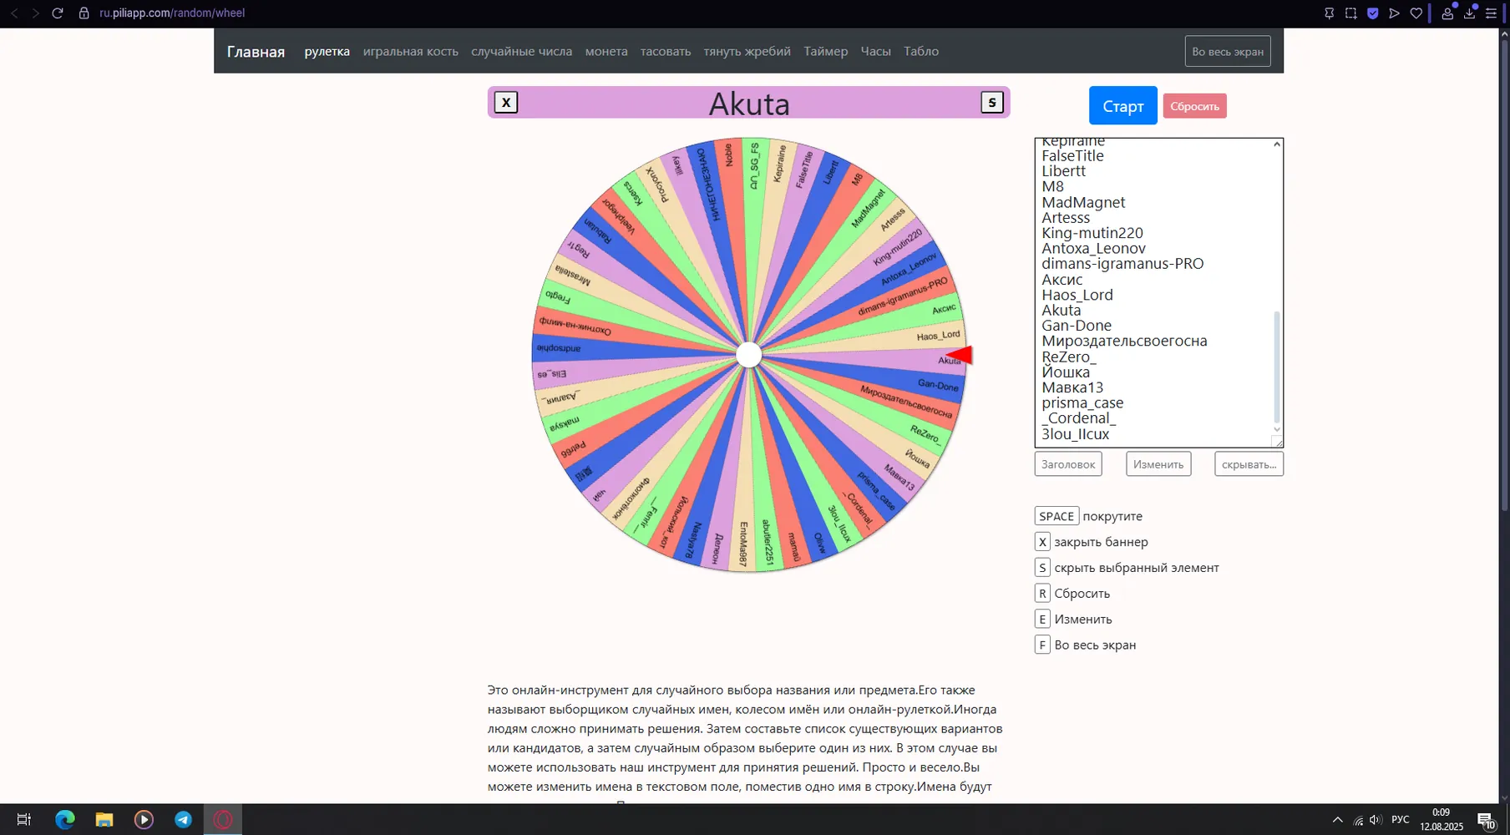
Task: Click the R key hint box
Action: (1042, 594)
